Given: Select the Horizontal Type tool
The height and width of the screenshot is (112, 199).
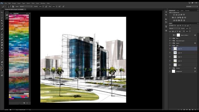Looking at the screenshot, I should (x=2, y=54).
